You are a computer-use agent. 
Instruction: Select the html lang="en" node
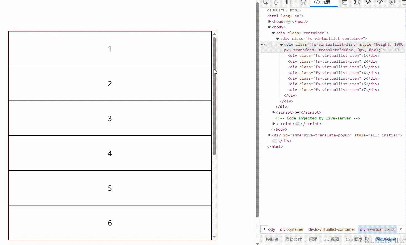pos(285,16)
